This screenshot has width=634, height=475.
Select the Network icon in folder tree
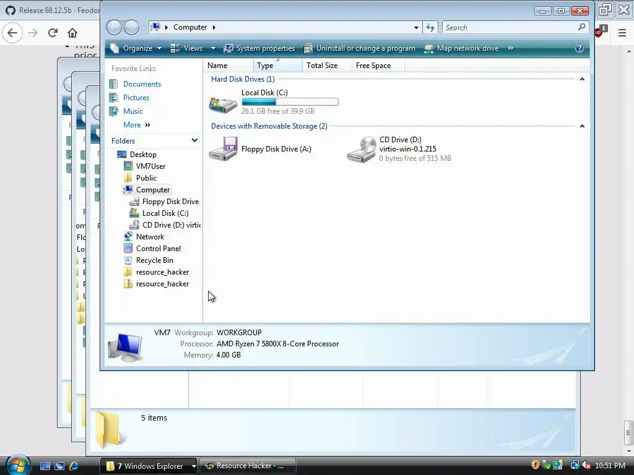pos(128,237)
